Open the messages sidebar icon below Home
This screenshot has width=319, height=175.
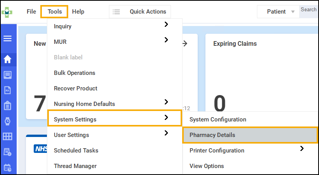[7, 75]
